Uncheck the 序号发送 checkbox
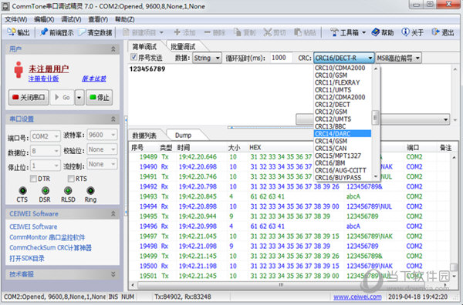This screenshot has height=305, width=463. coord(133,57)
